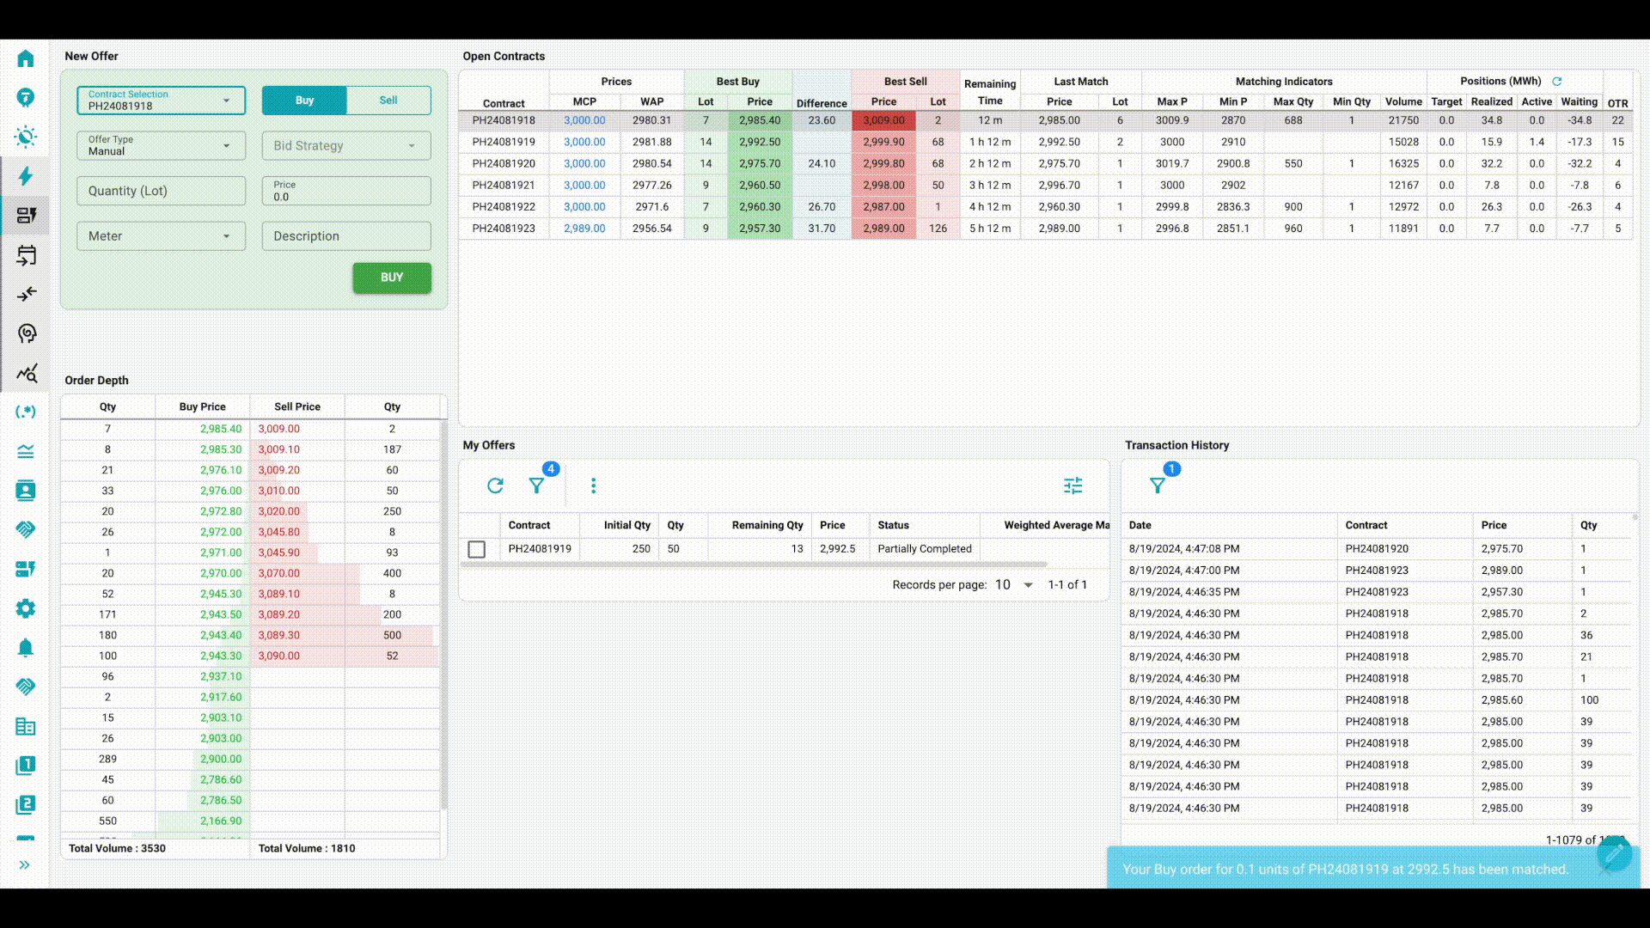Type in the Quantity (Lot) field

(x=160, y=191)
